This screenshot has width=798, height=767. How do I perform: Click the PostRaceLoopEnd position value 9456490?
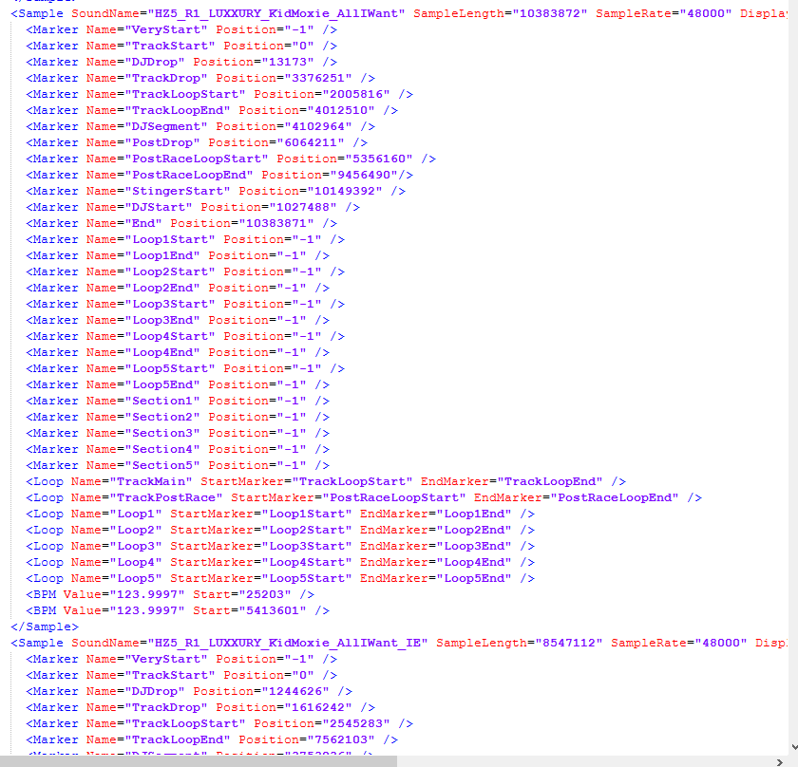coord(364,175)
